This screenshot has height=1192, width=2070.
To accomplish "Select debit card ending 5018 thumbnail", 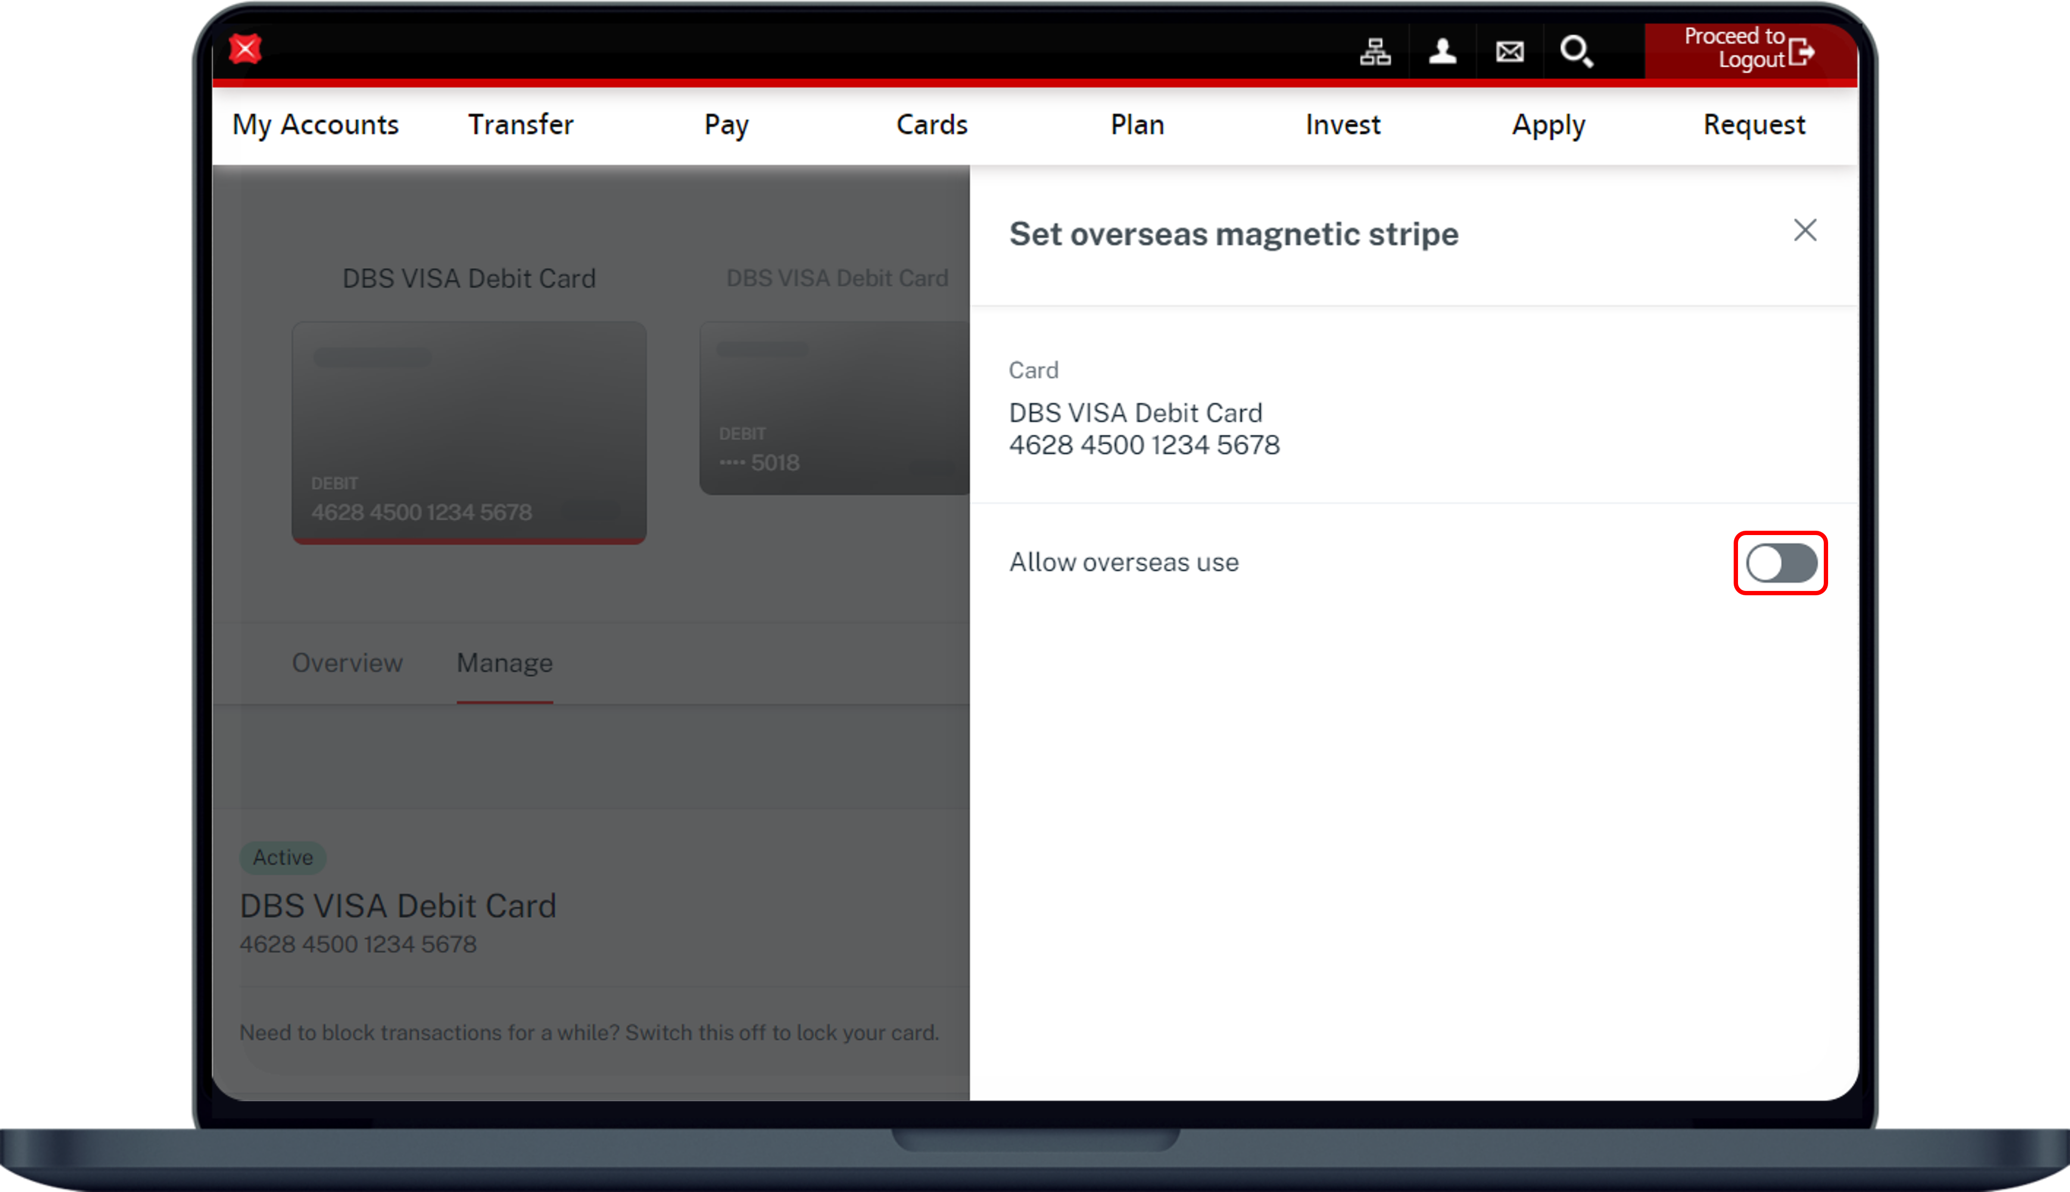I will tap(834, 408).
